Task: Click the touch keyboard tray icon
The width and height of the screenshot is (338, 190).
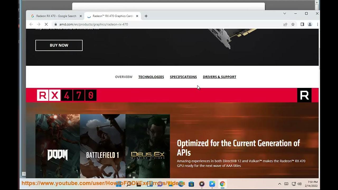Action: [286, 184]
